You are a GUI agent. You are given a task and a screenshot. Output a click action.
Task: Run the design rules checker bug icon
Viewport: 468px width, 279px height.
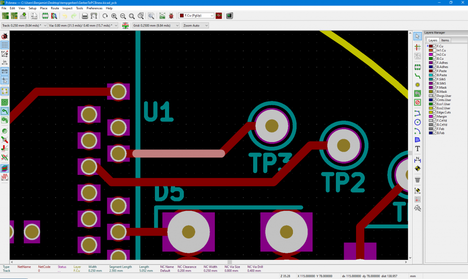171,16
